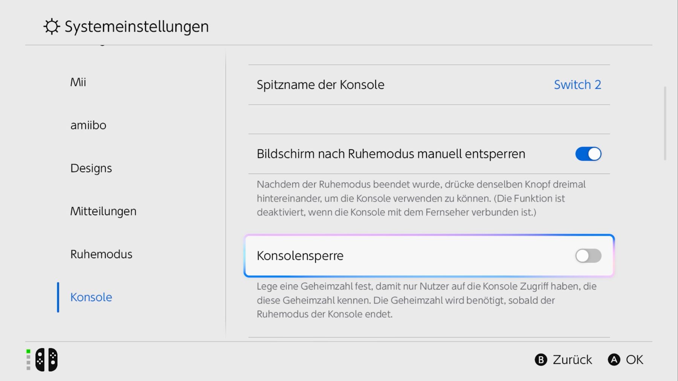Click the Joy-Con controller icon

[46, 360]
